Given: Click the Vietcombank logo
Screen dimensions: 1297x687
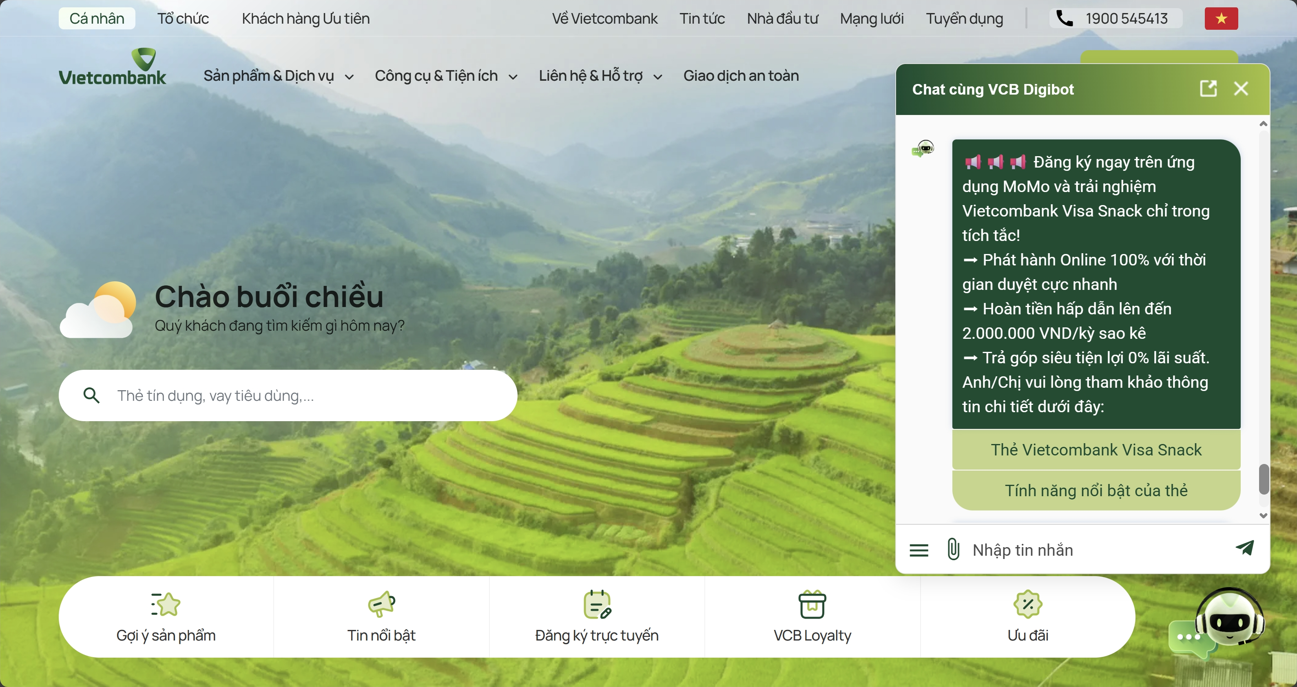Looking at the screenshot, I should [112, 66].
